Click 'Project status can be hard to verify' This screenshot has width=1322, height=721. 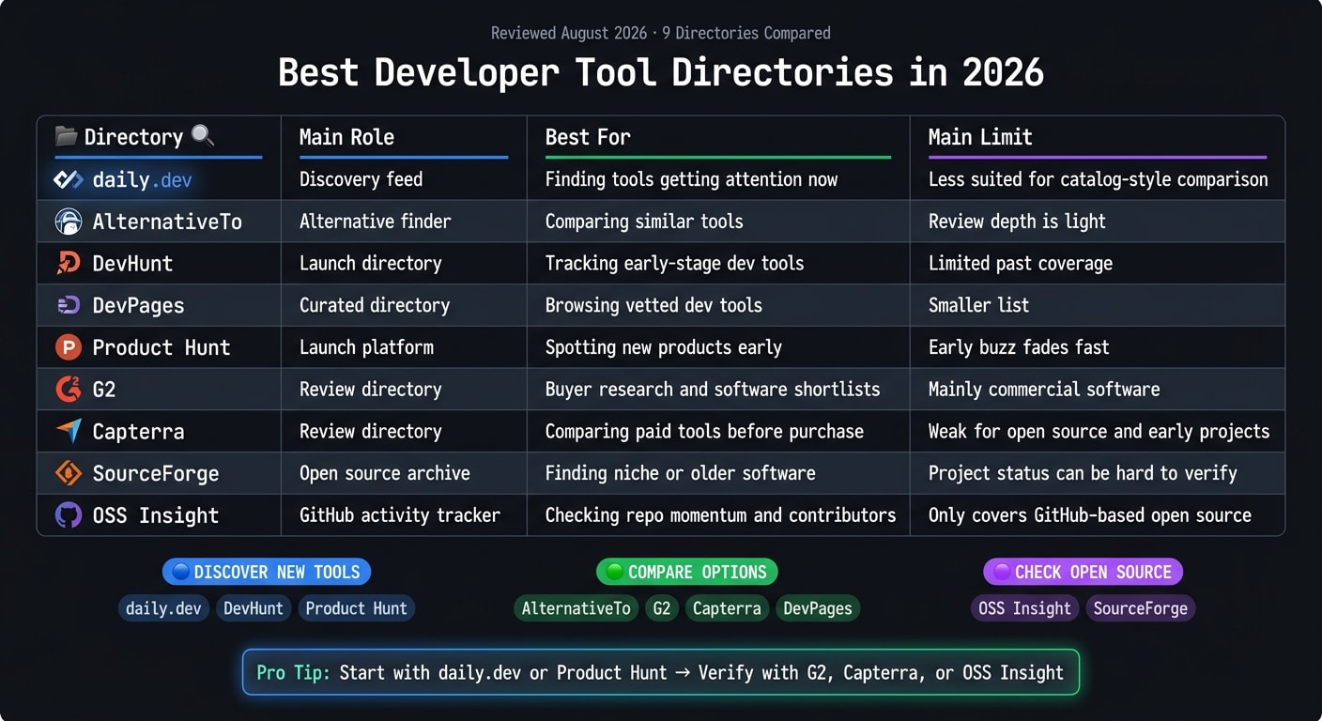click(1083, 473)
